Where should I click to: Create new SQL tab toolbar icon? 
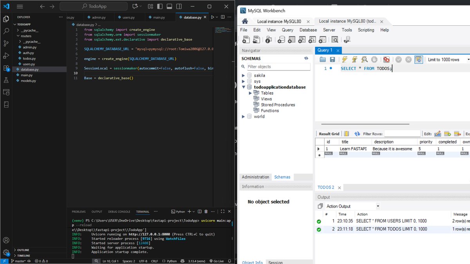click(246, 39)
